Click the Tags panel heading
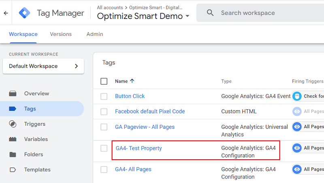 (x=109, y=62)
